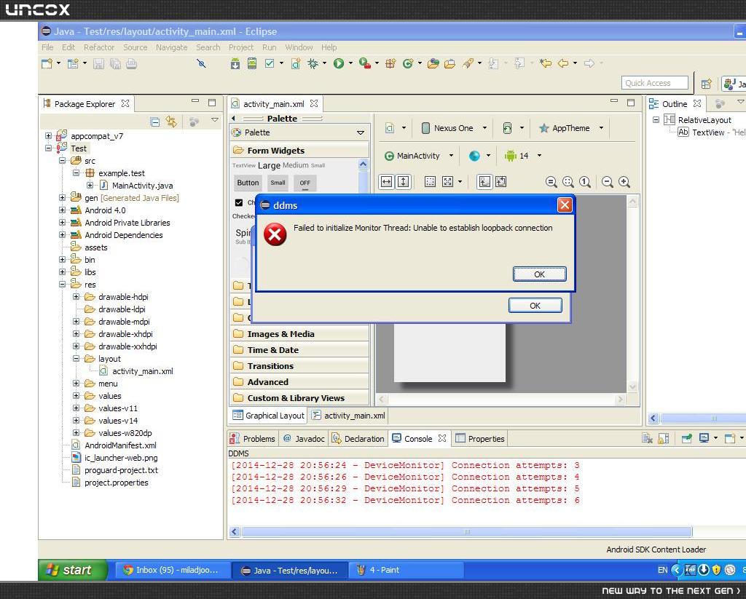Open the Form Widgets palette category
This screenshot has height=599, width=746.
click(299, 151)
